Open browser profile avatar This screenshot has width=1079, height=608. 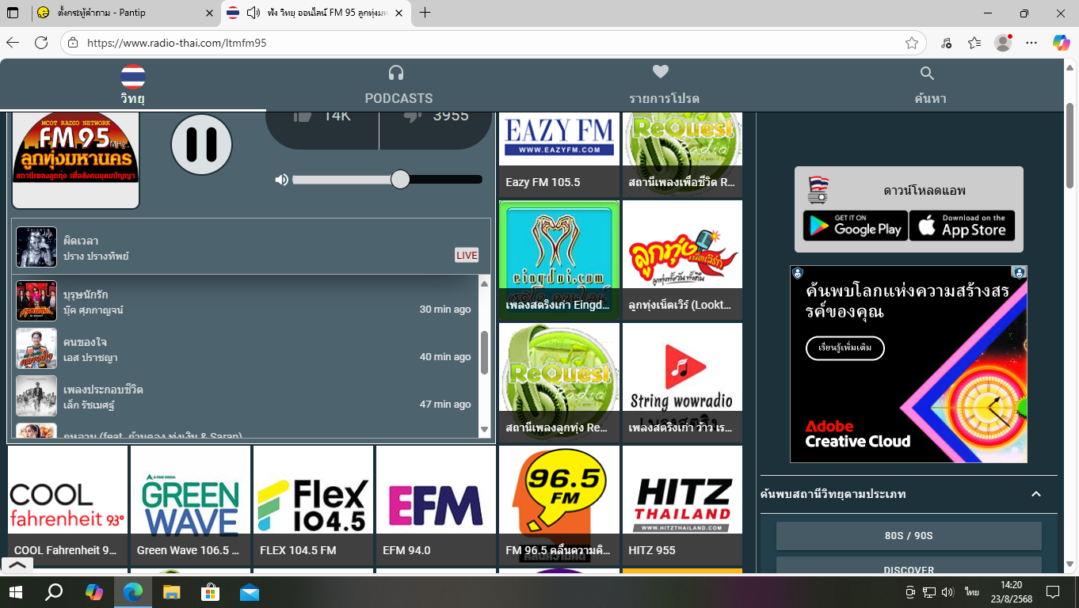pos(1003,43)
